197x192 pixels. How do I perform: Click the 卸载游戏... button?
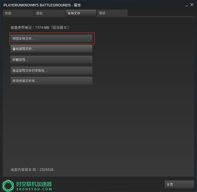coord(51,60)
